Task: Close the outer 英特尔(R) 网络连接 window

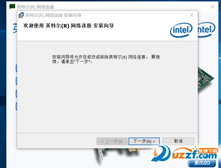Action: [213, 6]
